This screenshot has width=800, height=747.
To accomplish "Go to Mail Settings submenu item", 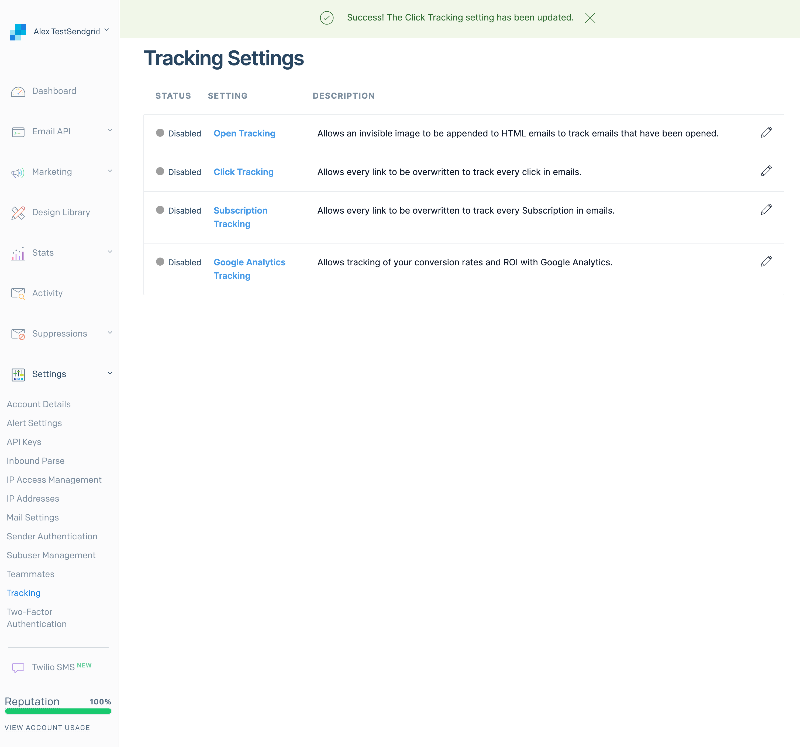I will click(x=33, y=518).
